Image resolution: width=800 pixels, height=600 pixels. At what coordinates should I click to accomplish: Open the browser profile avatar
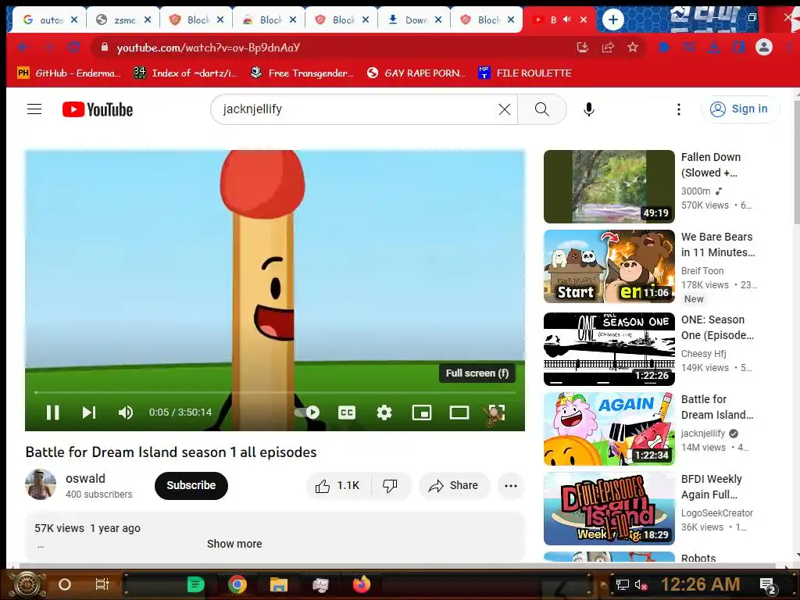coord(764,48)
